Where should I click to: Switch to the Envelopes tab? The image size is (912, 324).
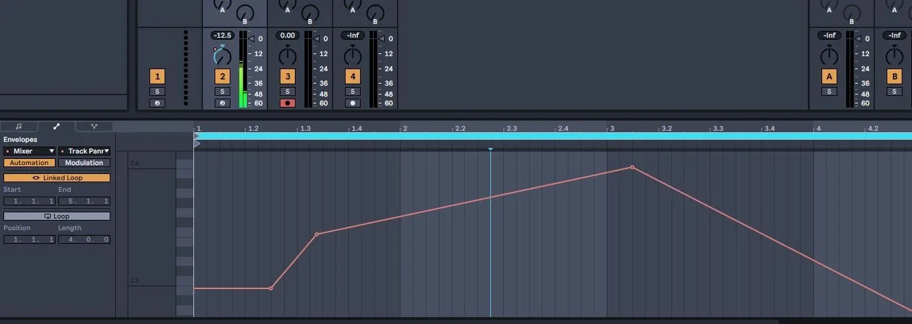[56, 127]
